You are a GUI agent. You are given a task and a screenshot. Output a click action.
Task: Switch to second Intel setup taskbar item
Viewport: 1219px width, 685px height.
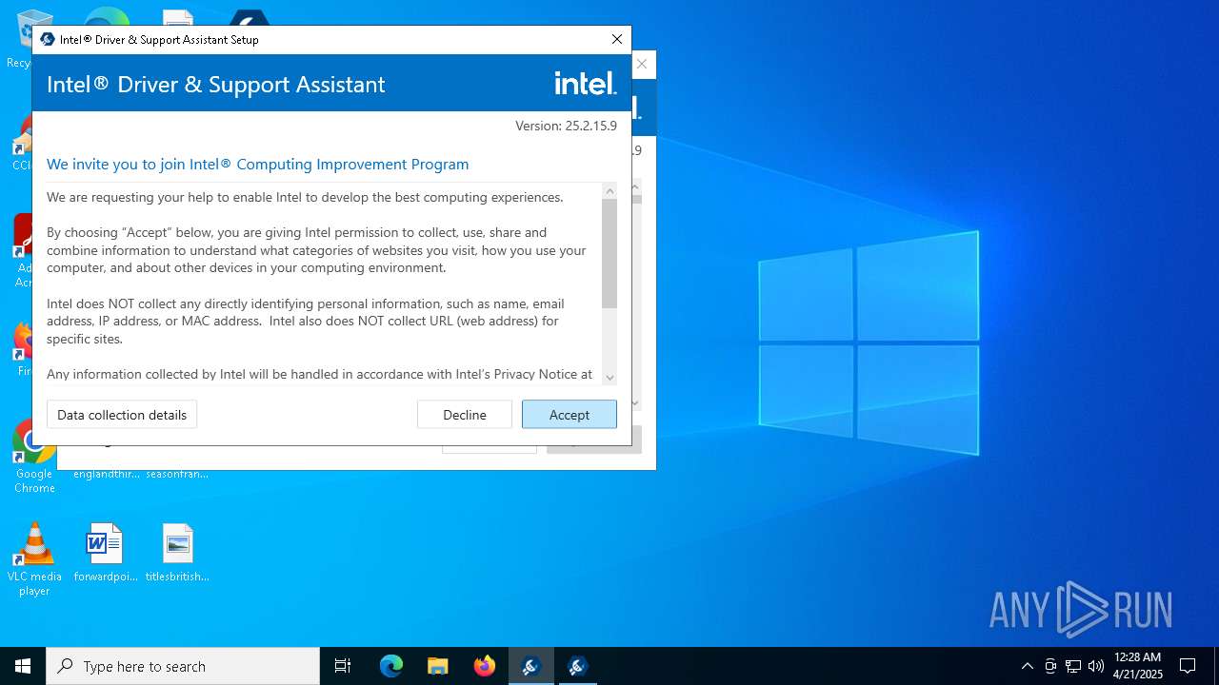click(x=576, y=666)
